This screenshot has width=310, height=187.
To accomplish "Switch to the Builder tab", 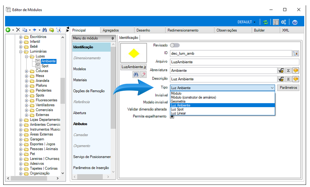I will (266, 30).
